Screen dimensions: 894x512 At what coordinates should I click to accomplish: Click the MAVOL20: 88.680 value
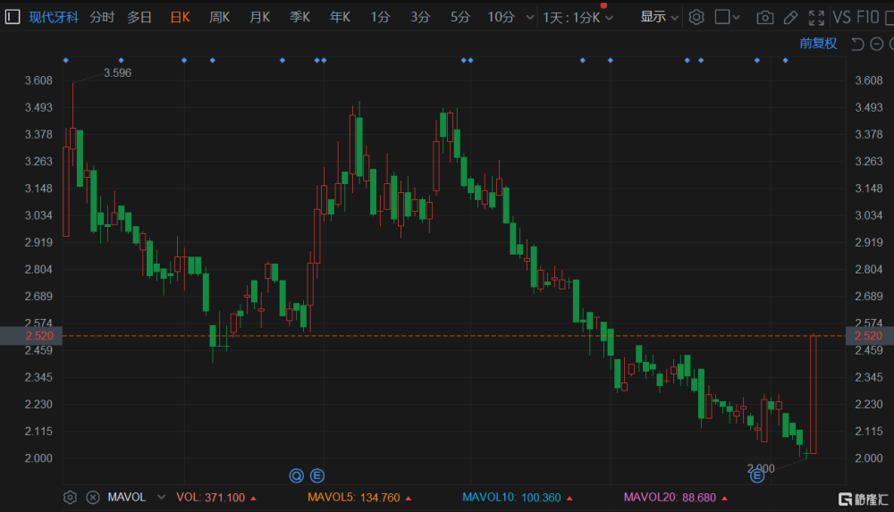[x=676, y=497]
